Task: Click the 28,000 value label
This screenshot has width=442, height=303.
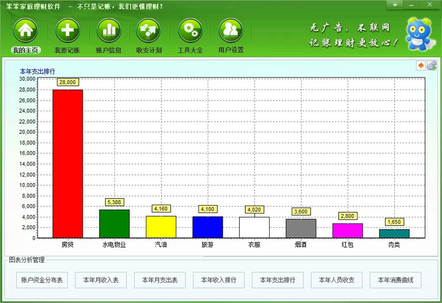Action: click(x=67, y=82)
